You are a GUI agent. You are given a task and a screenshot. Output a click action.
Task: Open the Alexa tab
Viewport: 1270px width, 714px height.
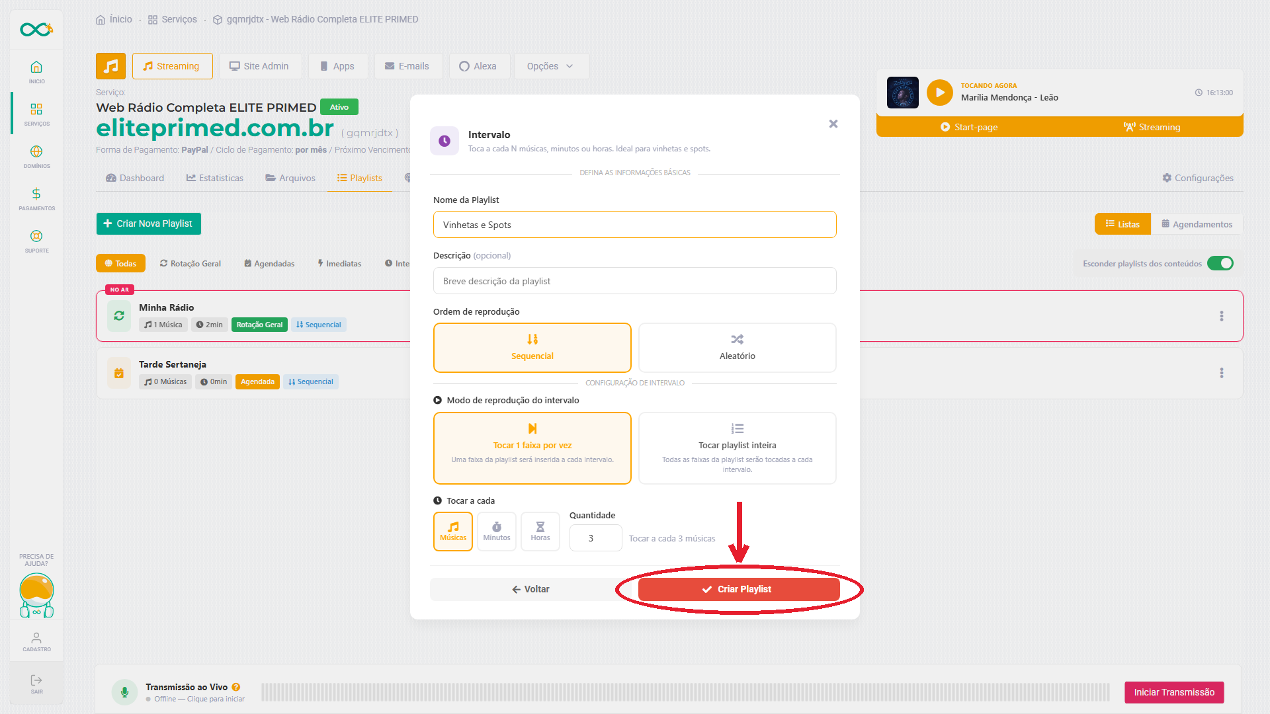[478, 66]
